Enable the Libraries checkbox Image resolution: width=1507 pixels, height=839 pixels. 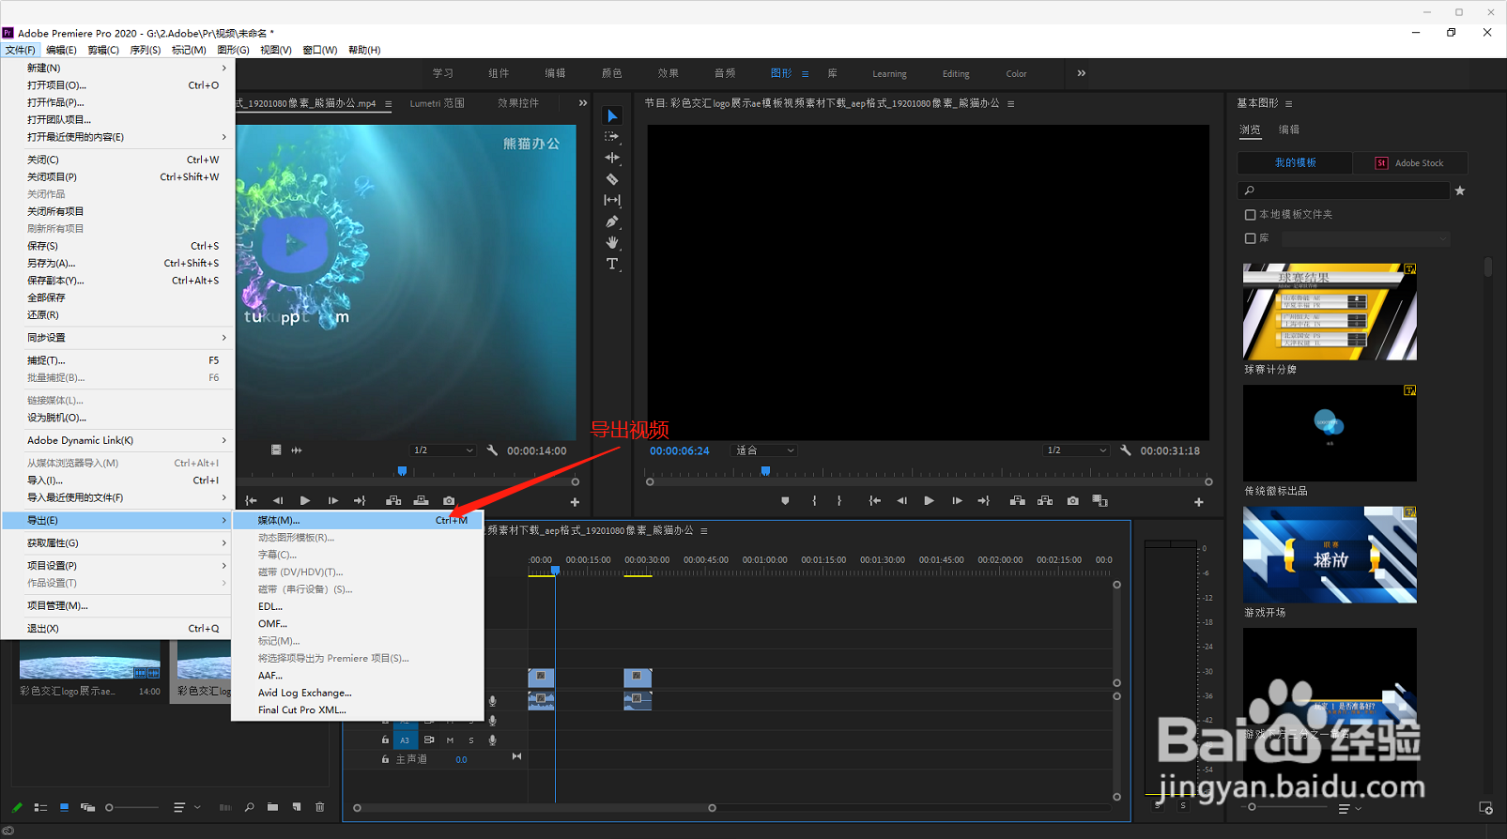click(1250, 238)
